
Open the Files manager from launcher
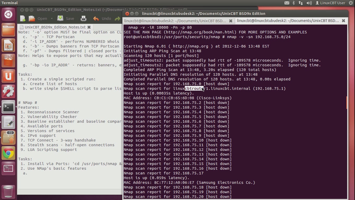point(8,30)
